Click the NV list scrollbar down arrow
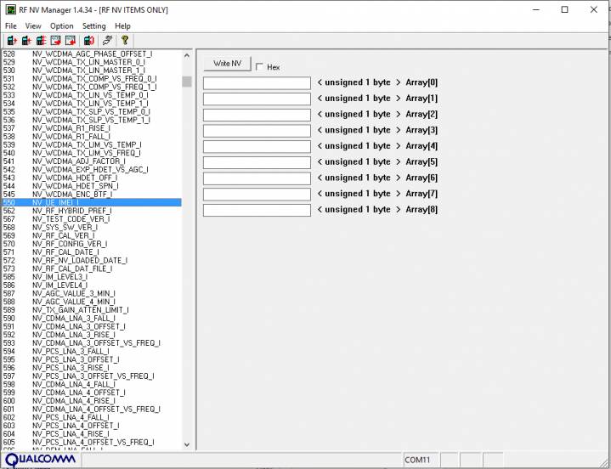The width and height of the screenshot is (611, 469). click(187, 444)
